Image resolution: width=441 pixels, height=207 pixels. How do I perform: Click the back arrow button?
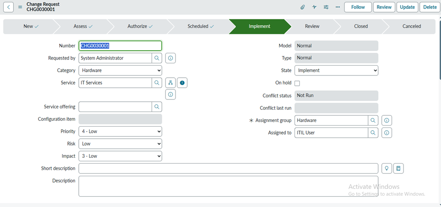coord(9,7)
